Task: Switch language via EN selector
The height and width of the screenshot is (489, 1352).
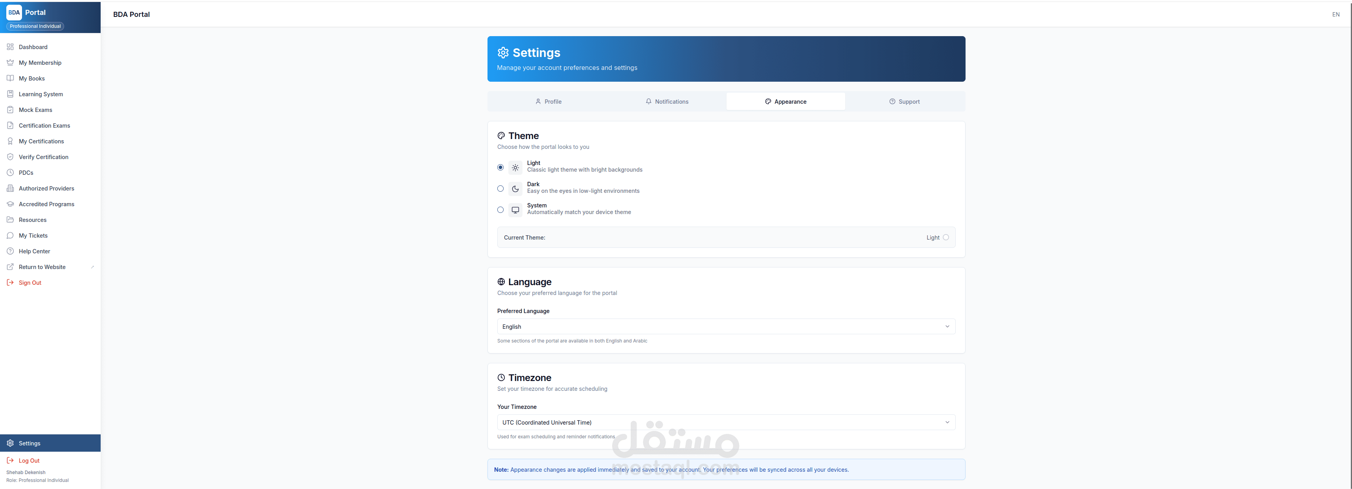Action: [1335, 15]
